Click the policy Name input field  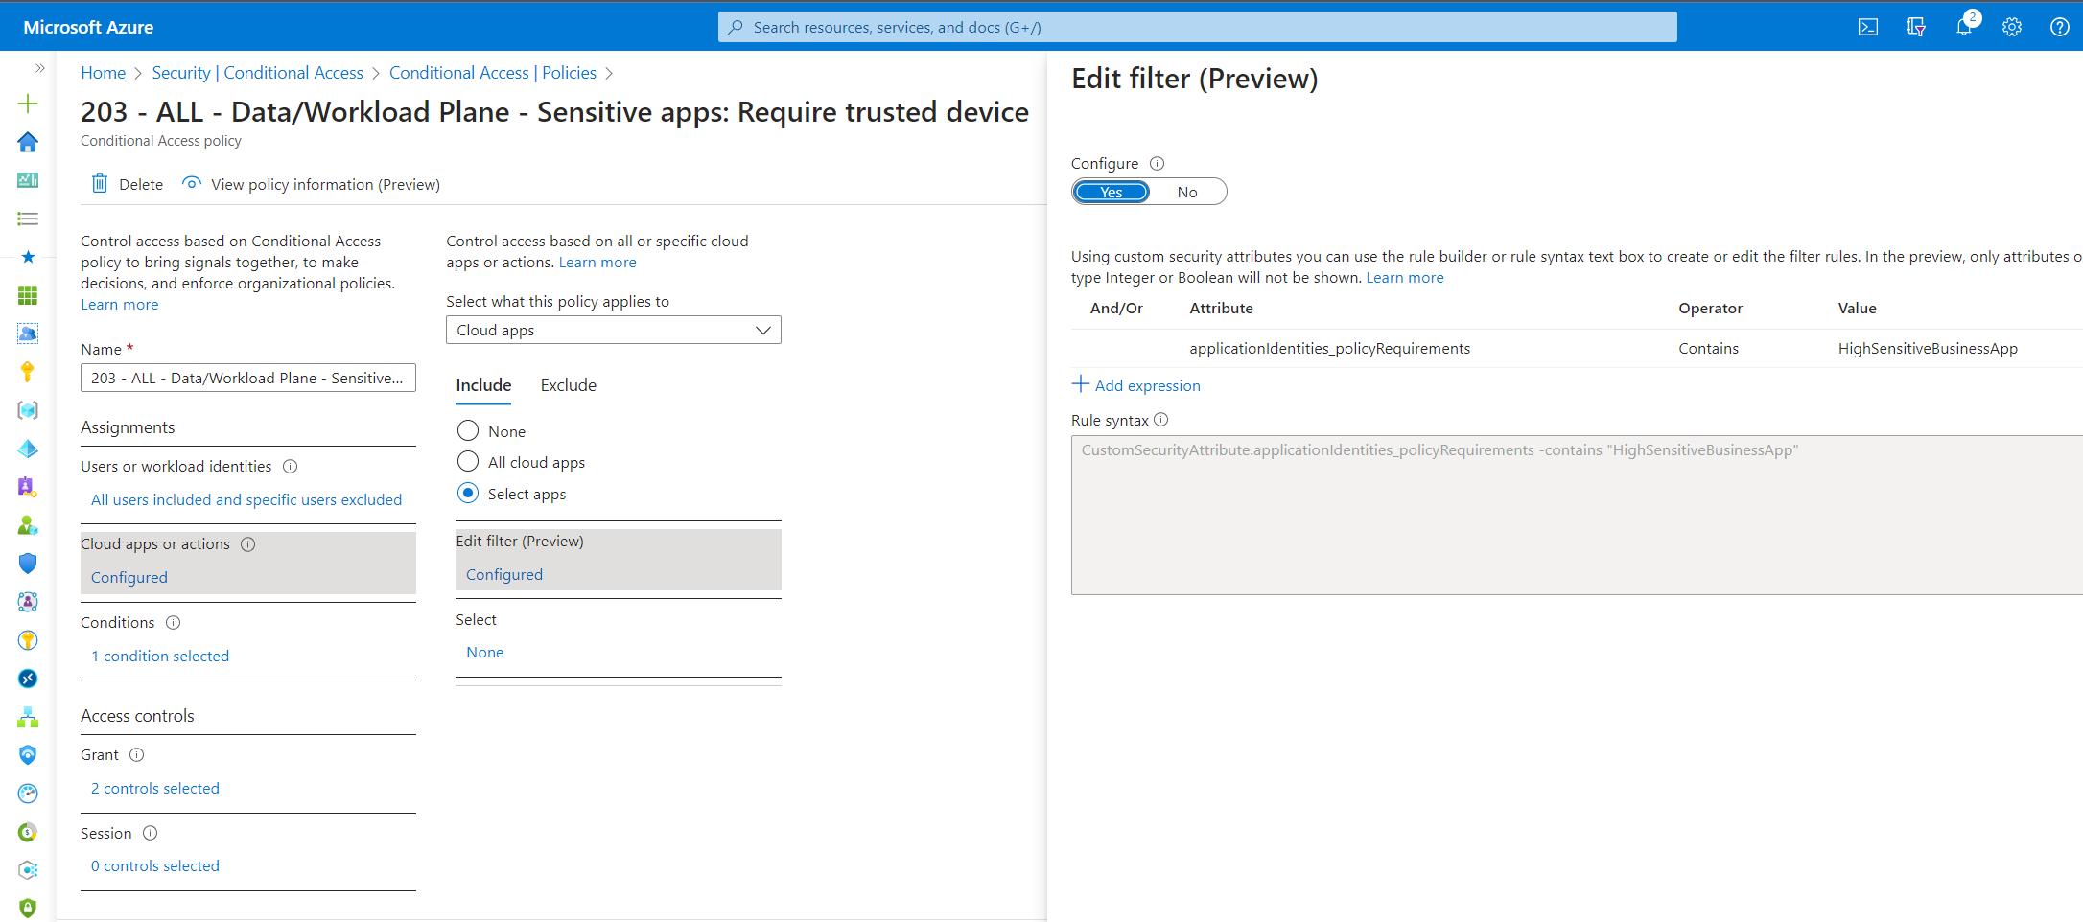(x=248, y=378)
